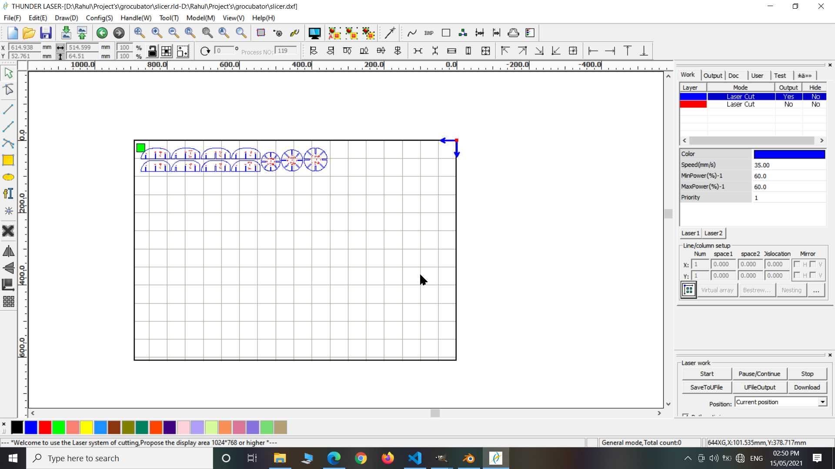835x469 pixels.
Task: Click the monitor preview icon
Action: (314, 33)
